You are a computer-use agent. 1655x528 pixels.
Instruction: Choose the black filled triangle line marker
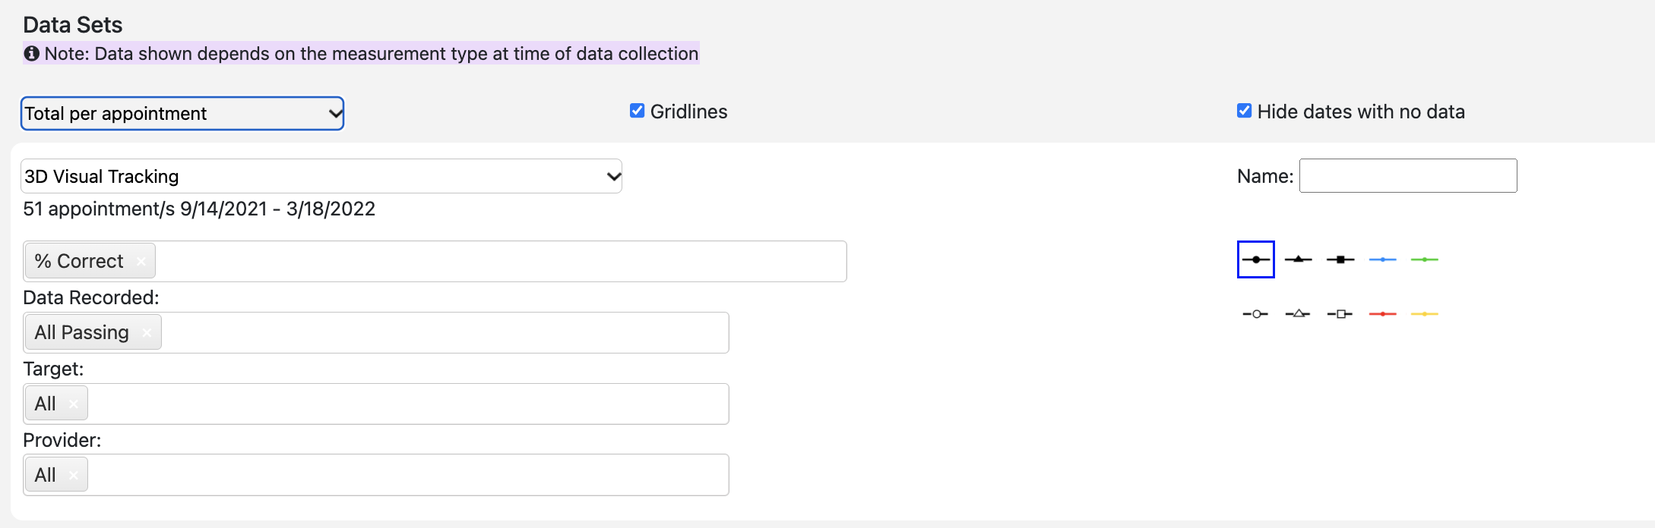click(1298, 259)
